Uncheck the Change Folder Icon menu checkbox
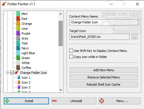This screenshot has height=109, width=144. 12,73
